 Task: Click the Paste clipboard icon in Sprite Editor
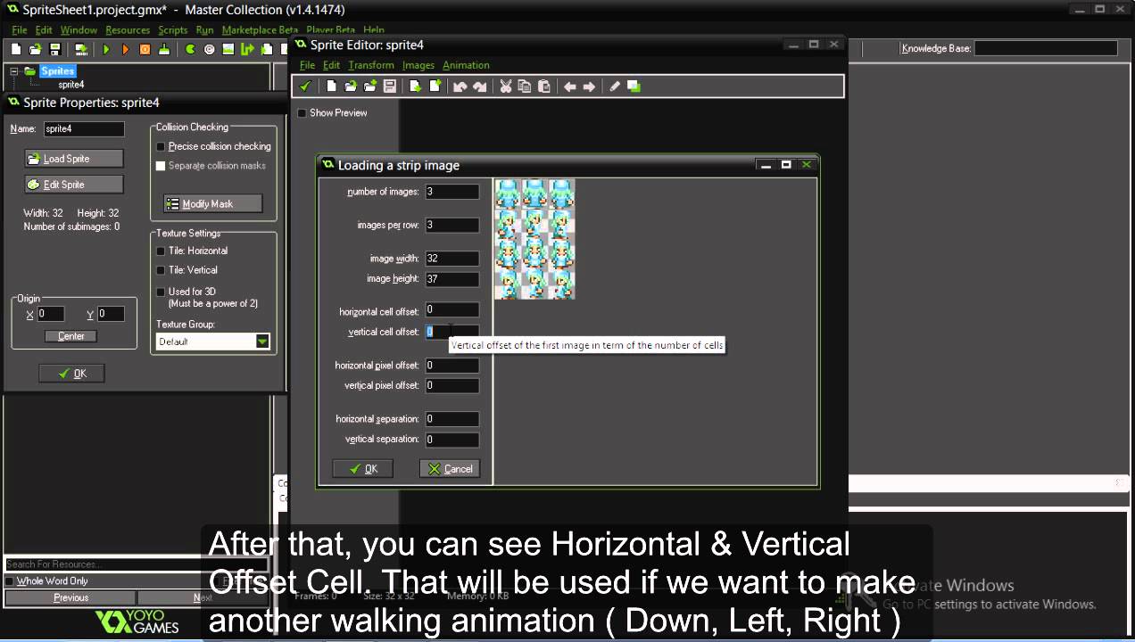pos(543,86)
